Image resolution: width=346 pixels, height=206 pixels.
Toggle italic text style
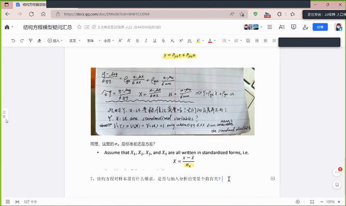coord(146,41)
